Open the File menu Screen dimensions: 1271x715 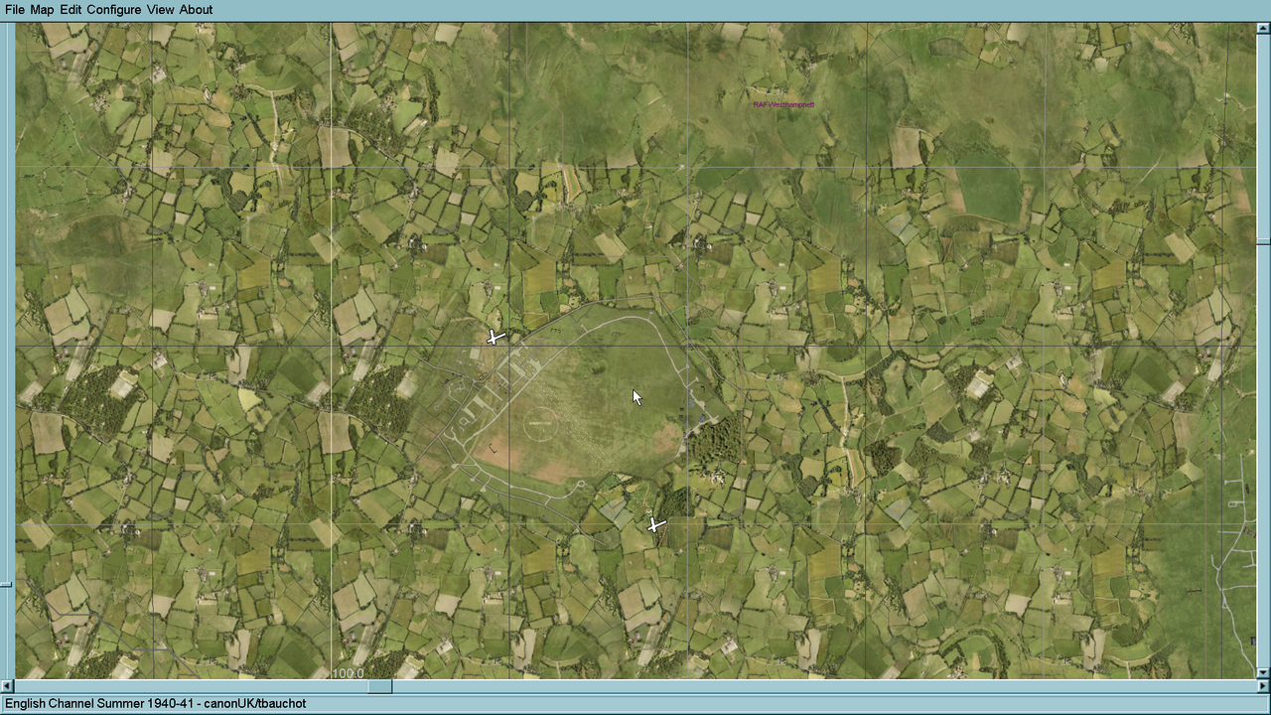pos(14,9)
